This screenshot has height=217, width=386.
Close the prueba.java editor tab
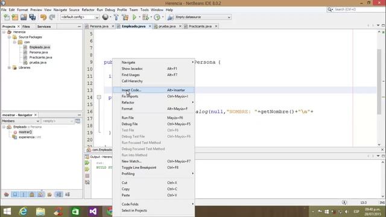click(180, 27)
